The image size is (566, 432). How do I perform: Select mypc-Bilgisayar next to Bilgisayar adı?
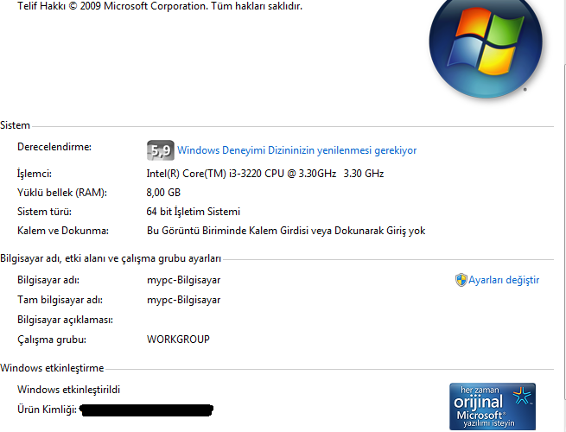point(183,280)
